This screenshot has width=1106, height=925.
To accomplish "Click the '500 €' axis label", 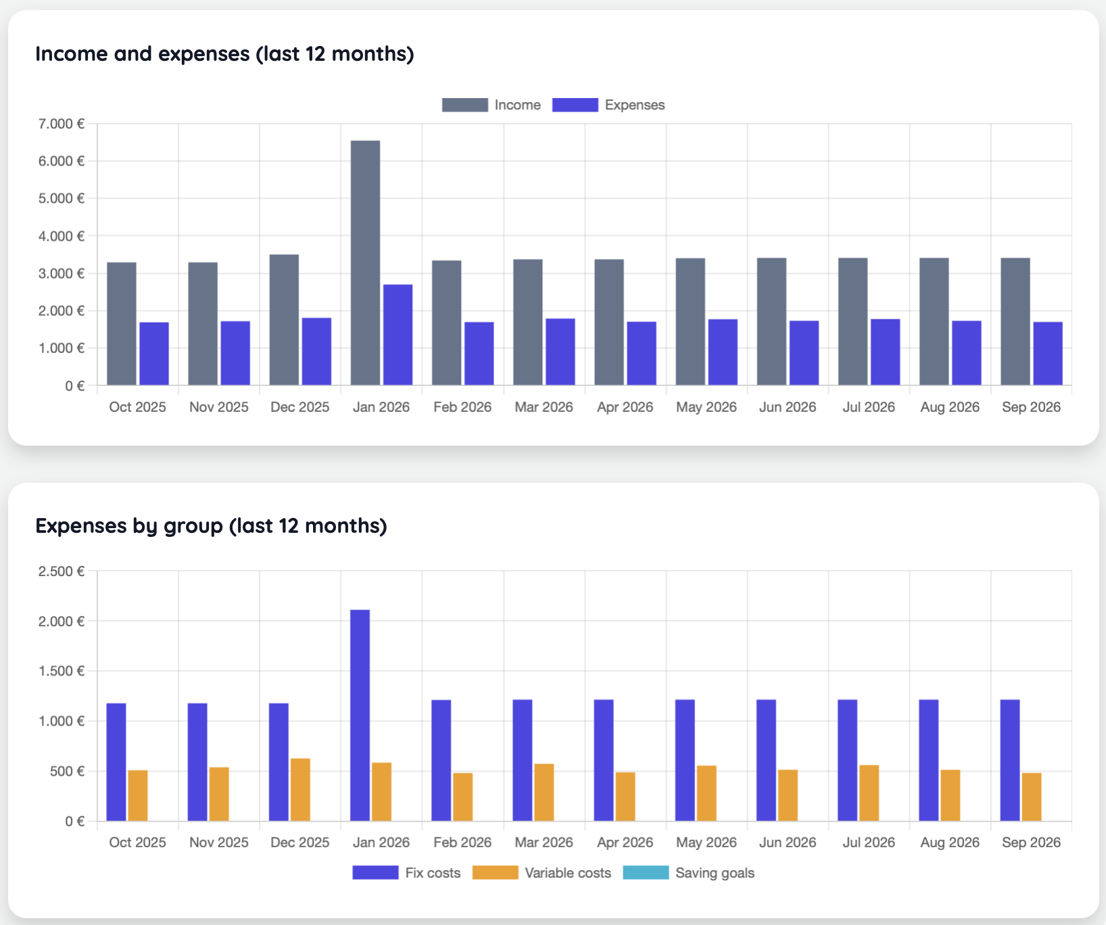I will (67, 772).
